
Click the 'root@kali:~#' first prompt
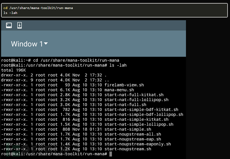16,60
